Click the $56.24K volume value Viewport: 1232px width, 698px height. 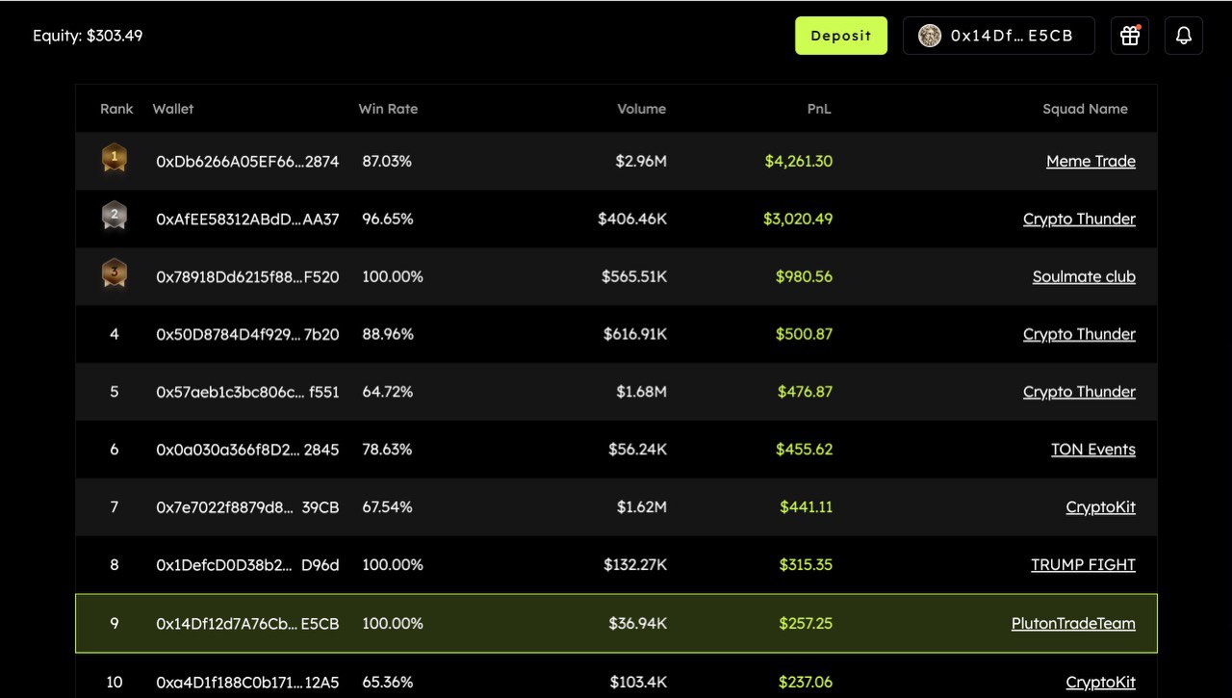(637, 450)
